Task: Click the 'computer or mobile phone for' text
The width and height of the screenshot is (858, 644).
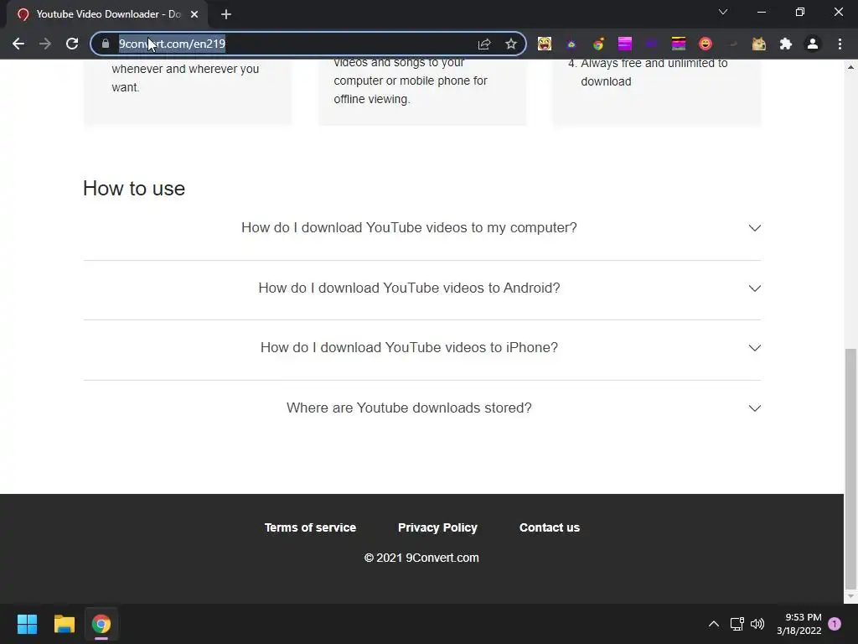Action: 411,80
